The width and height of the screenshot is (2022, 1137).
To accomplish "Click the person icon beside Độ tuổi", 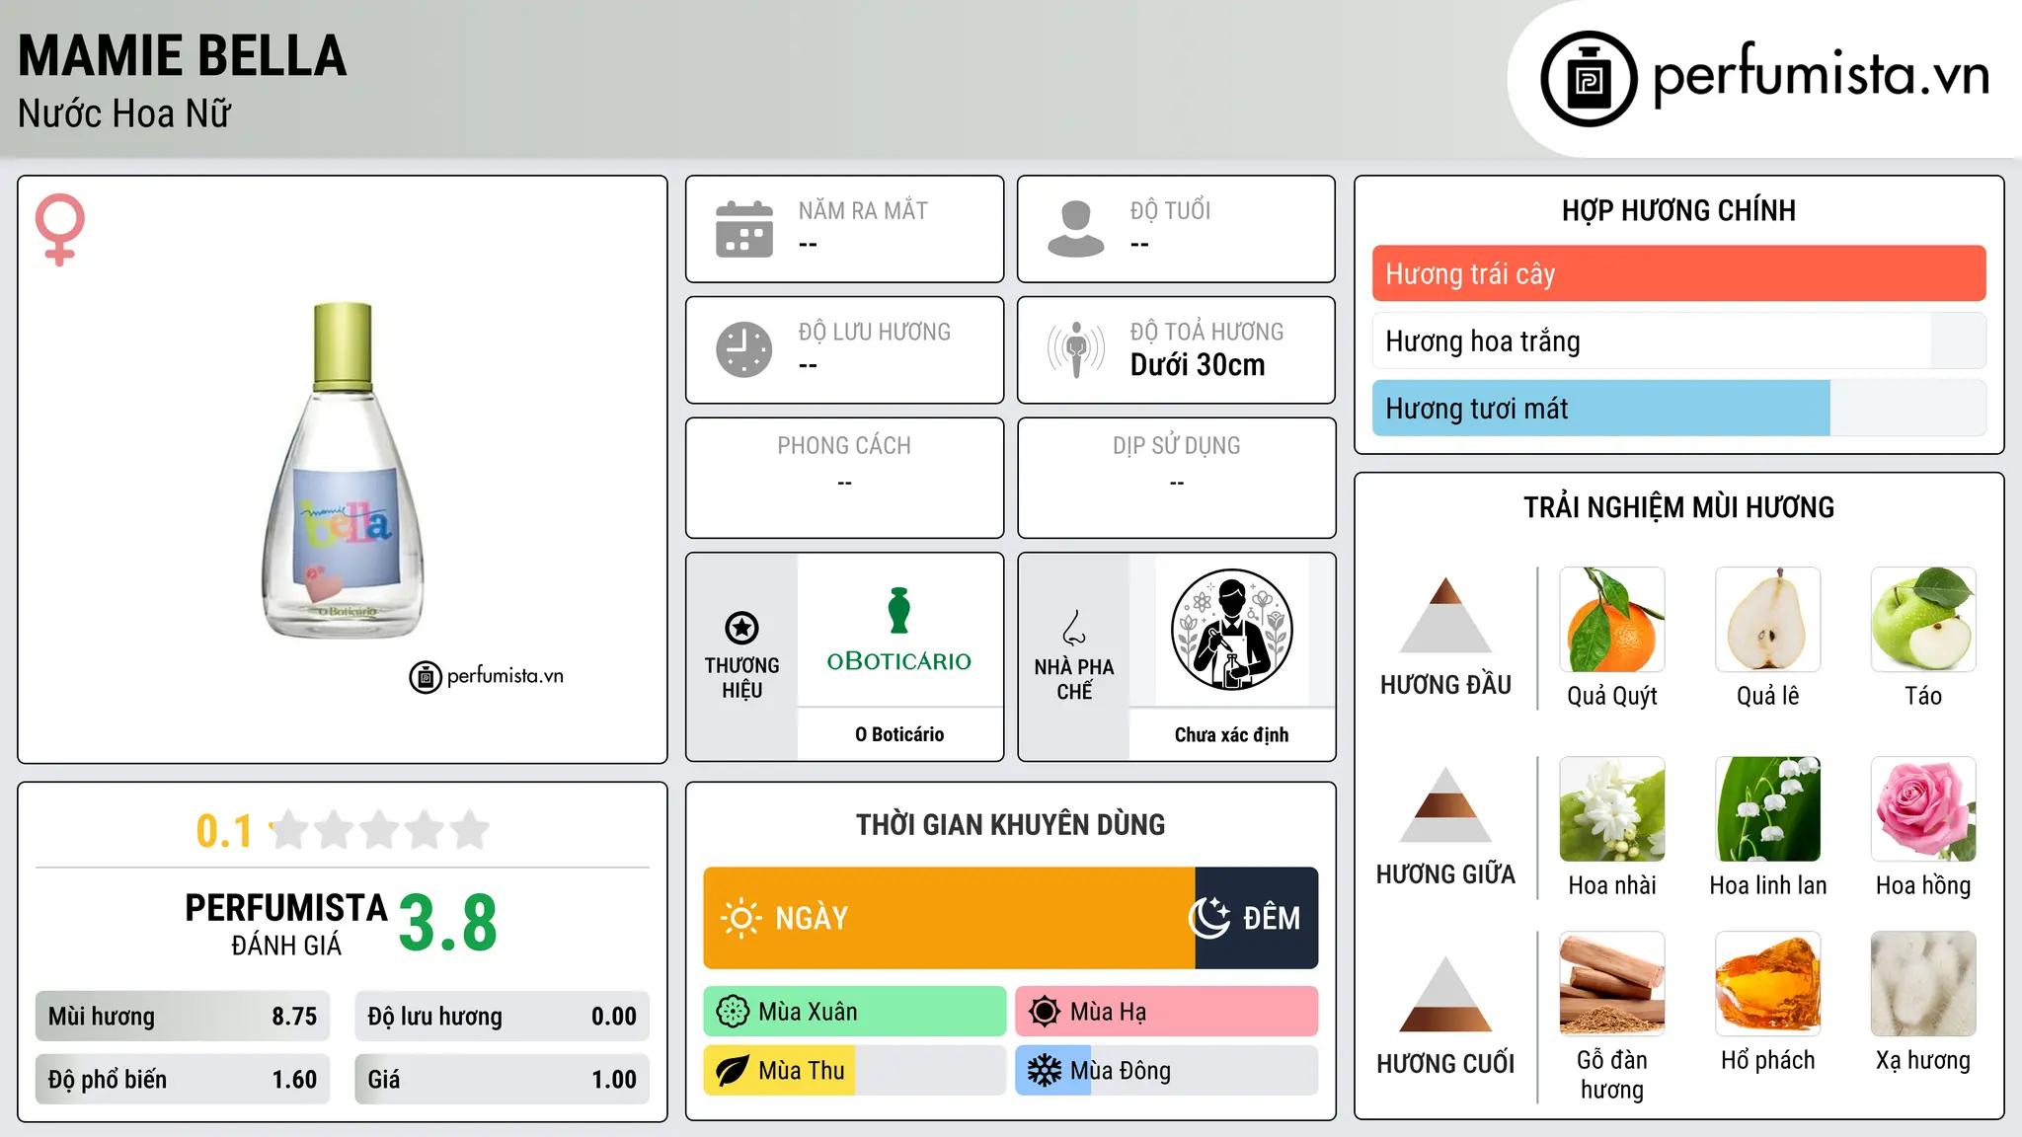I will 1076,229.
